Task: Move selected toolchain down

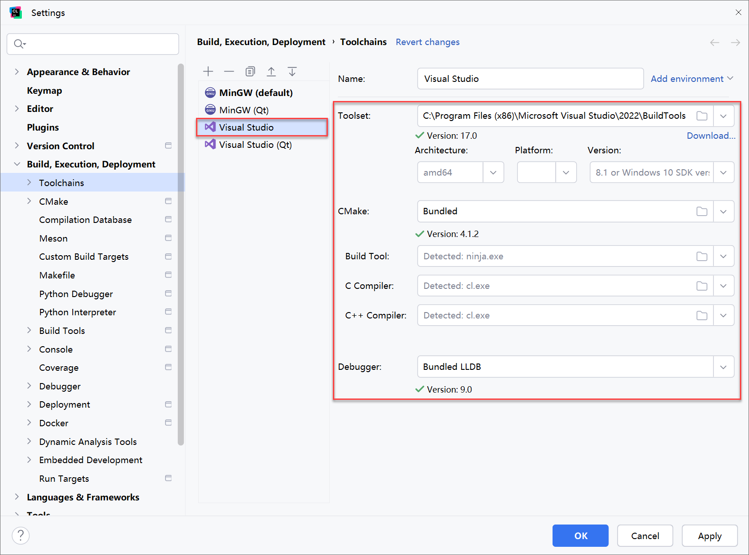Action: [x=292, y=71]
